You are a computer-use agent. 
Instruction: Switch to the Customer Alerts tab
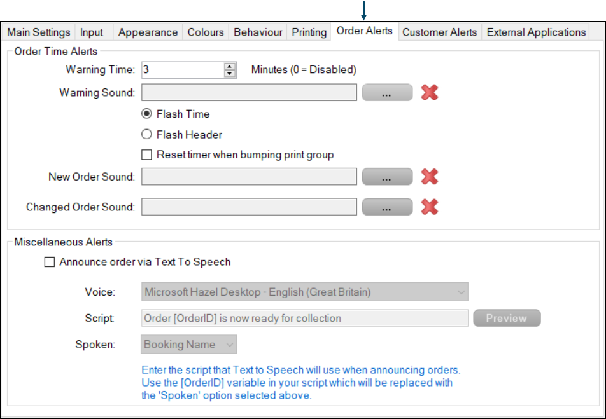(439, 32)
